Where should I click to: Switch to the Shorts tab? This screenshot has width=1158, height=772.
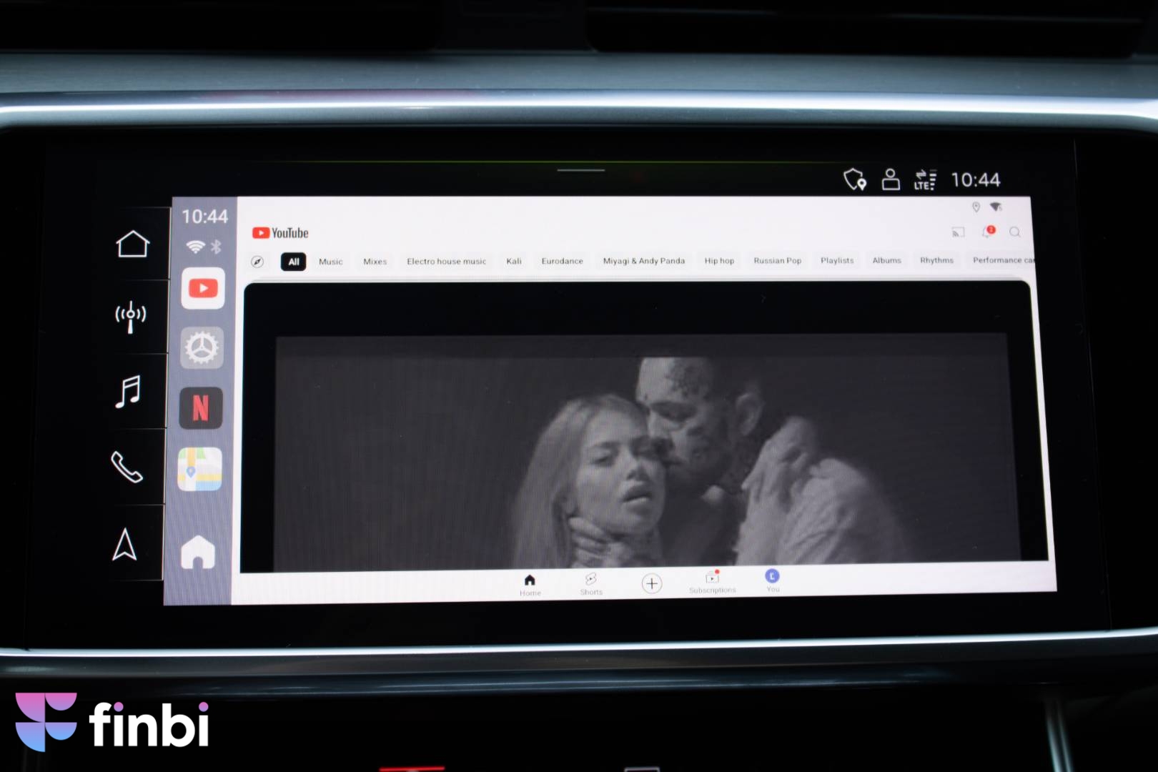coord(591,583)
